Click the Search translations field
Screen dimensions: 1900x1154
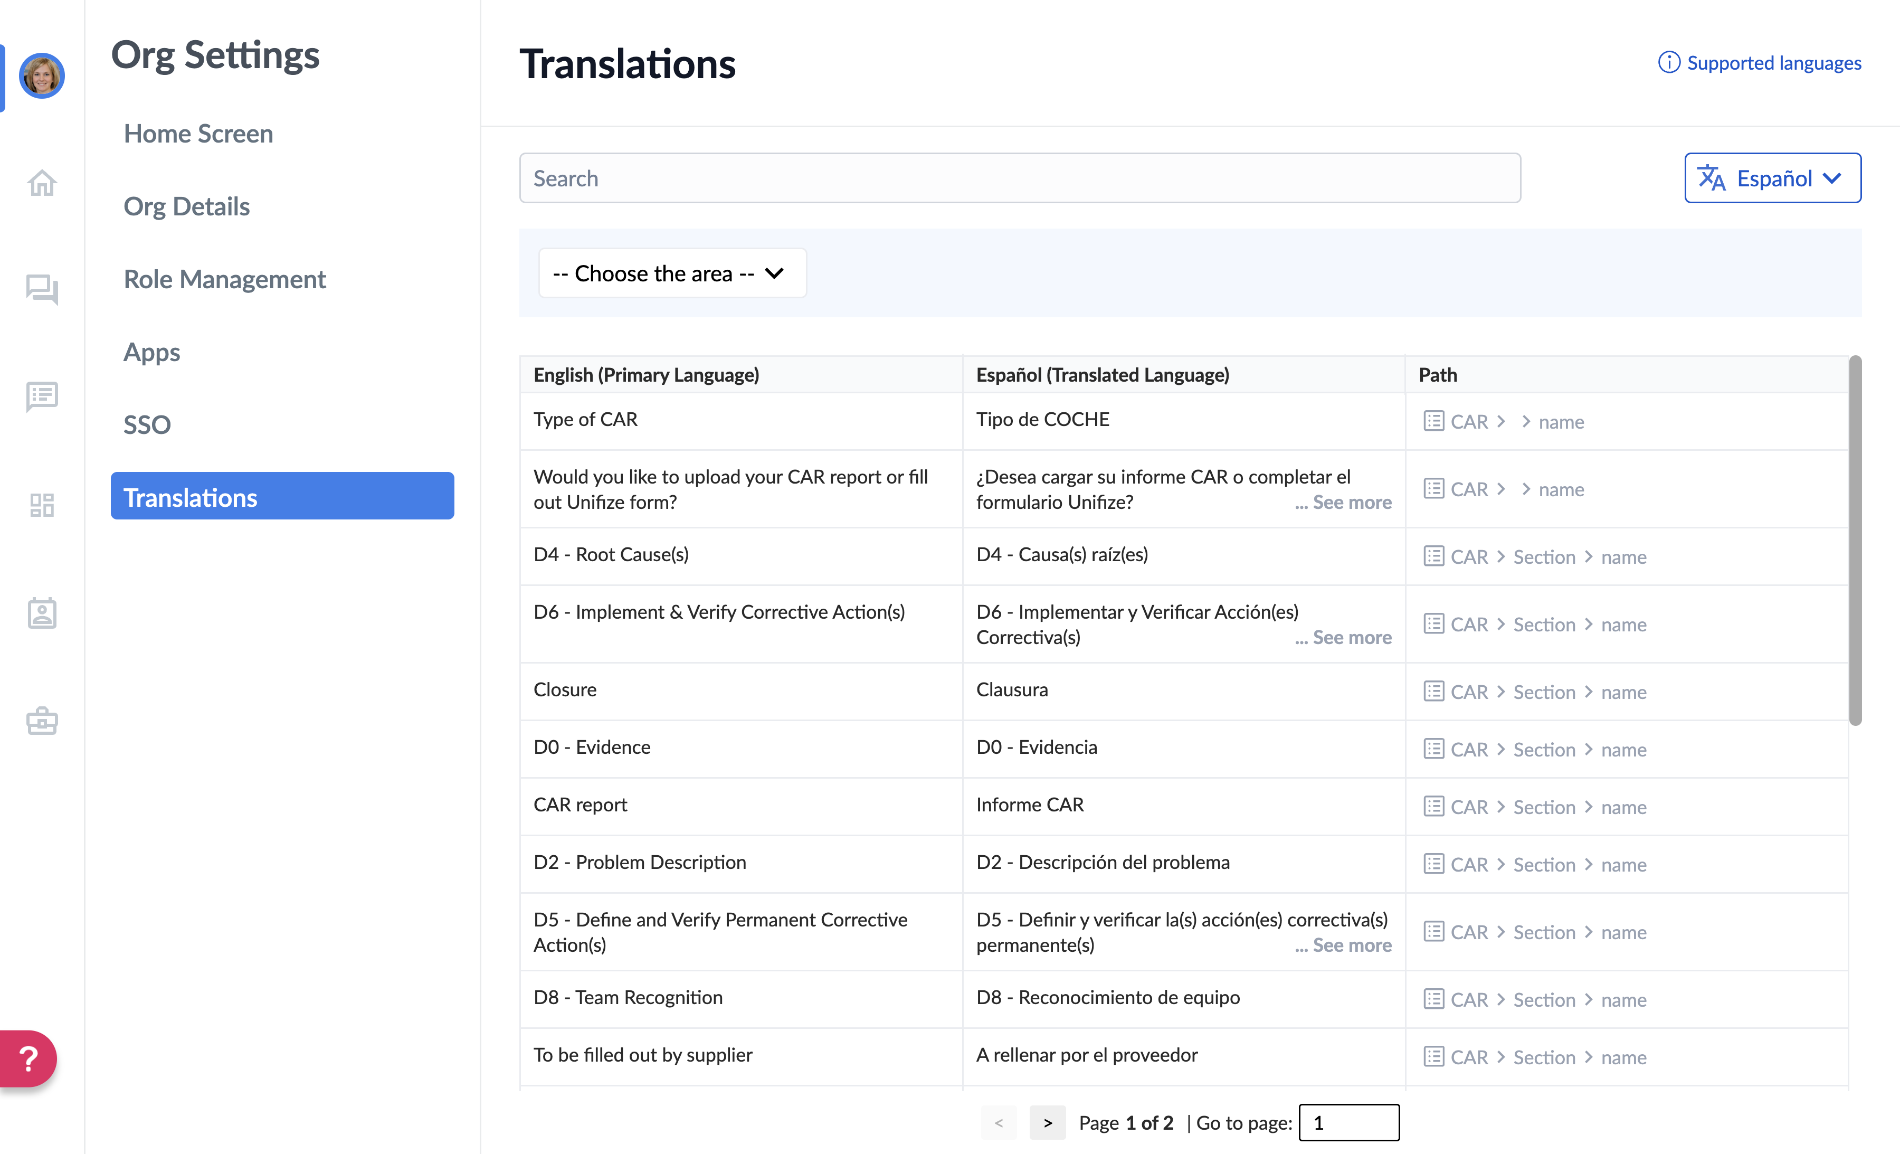click(1019, 178)
